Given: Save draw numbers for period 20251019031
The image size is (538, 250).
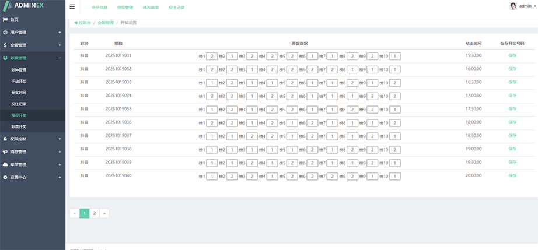Looking at the screenshot, I should pyautogui.click(x=512, y=55).
